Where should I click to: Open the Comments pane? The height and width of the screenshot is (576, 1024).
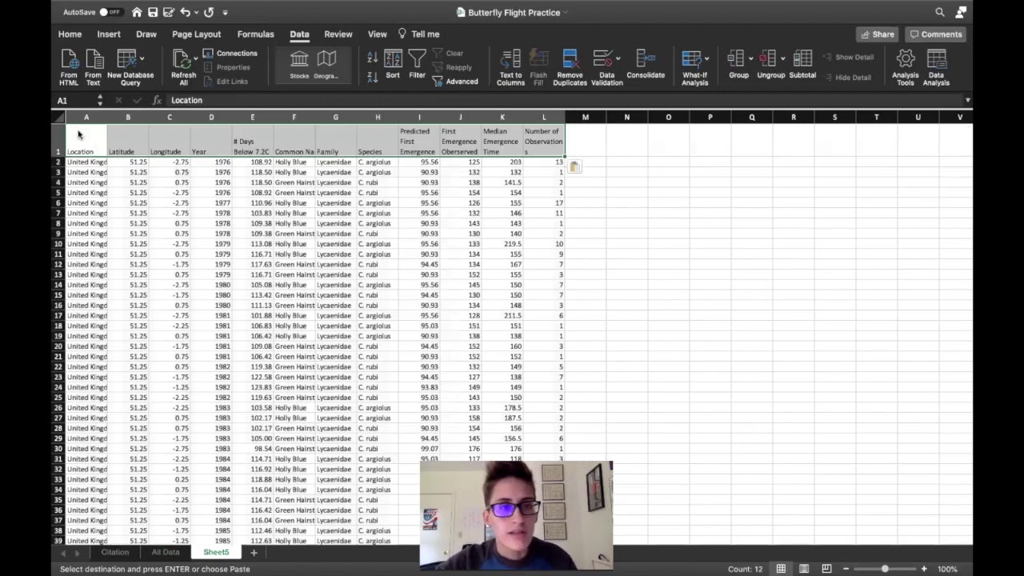935,34
